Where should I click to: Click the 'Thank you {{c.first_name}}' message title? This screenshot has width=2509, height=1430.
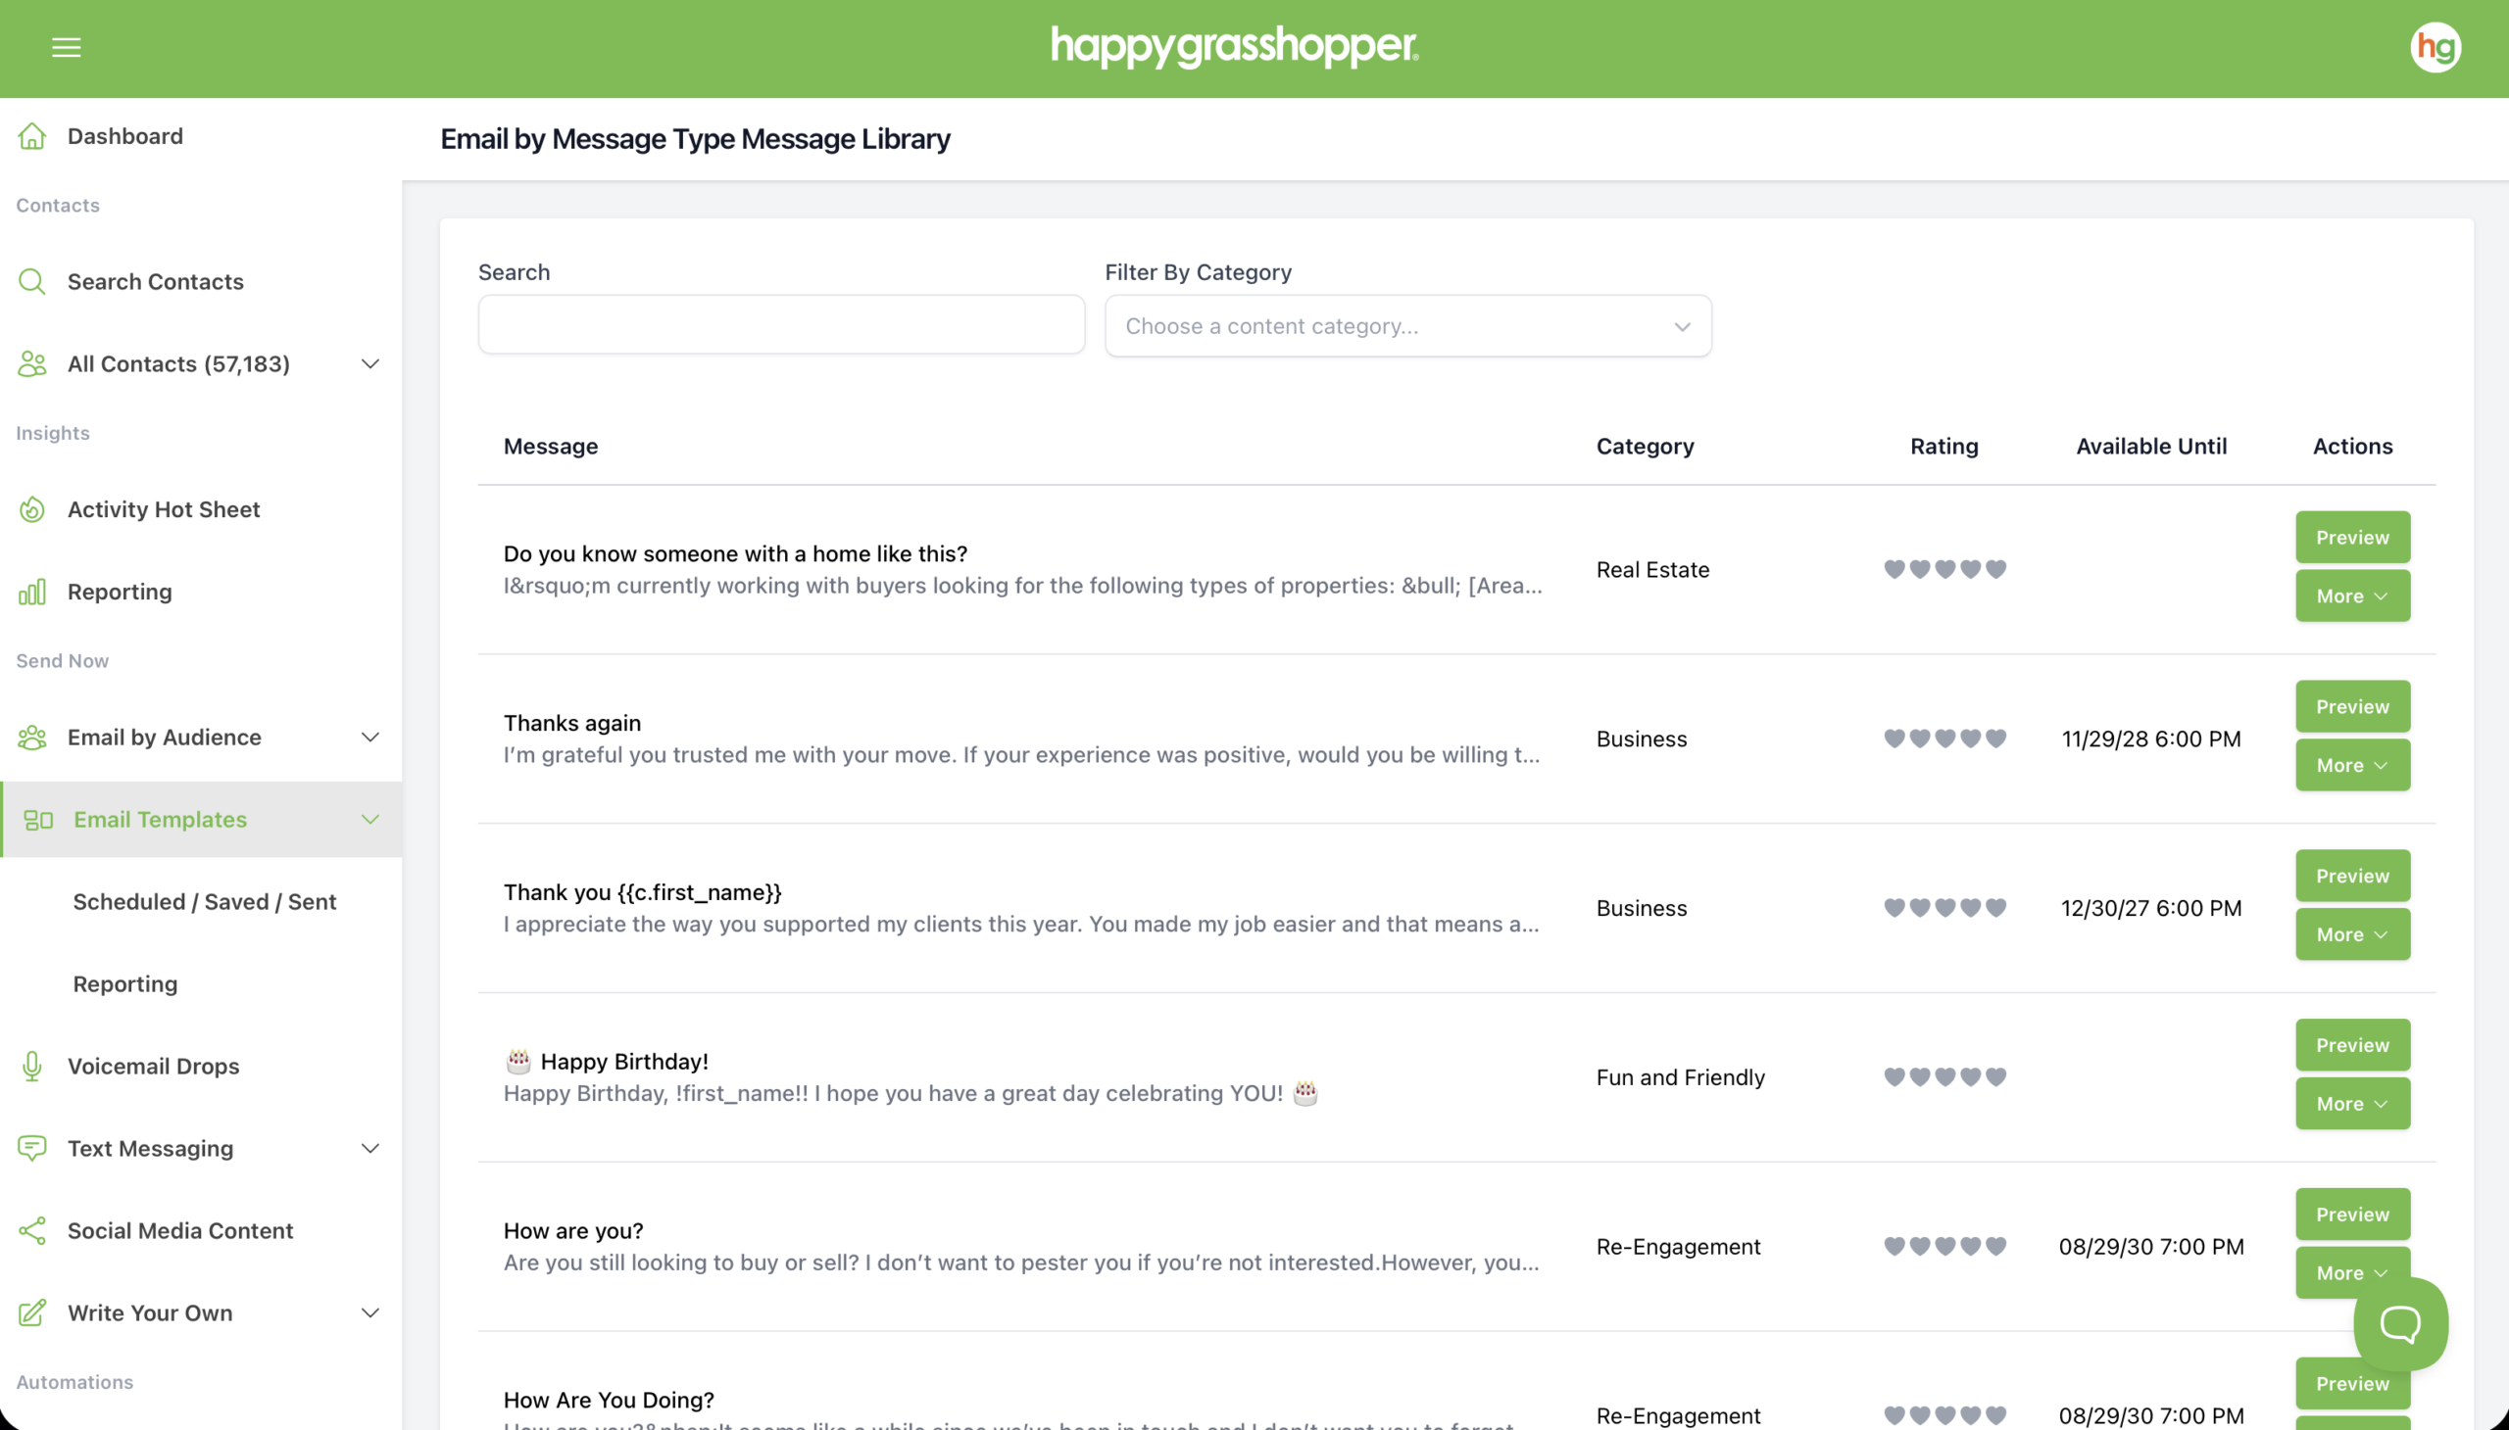642,891
